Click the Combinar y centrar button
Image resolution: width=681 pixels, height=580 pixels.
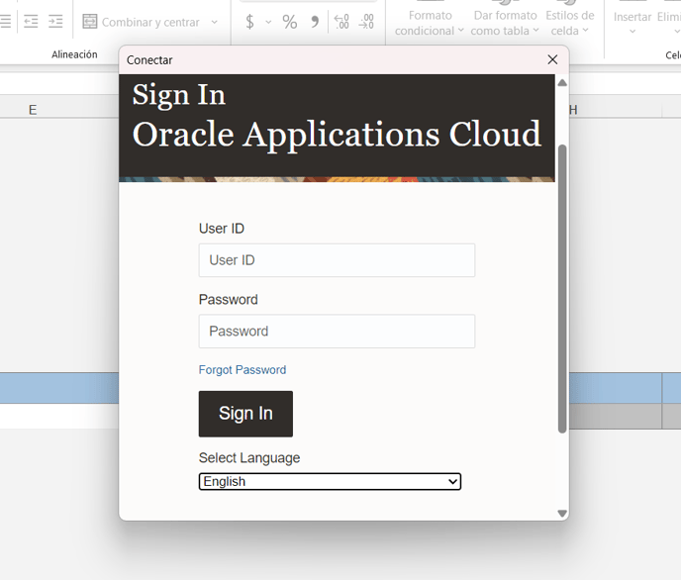(142, 22)
